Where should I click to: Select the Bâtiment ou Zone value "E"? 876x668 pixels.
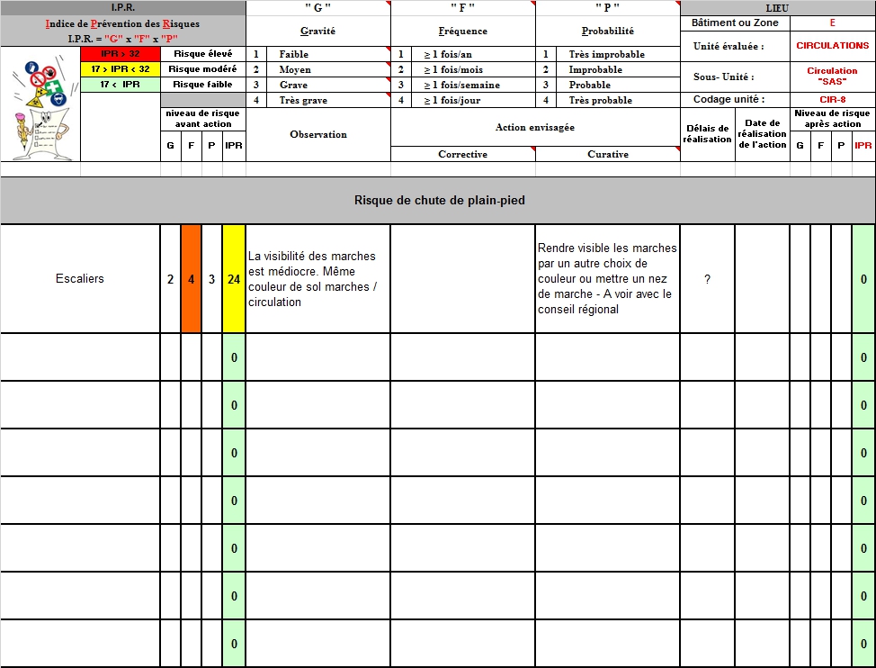(832, 23)
